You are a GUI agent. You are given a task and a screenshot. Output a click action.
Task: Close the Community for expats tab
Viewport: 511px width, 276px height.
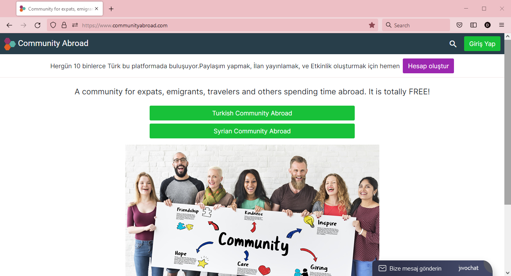coord(96,9)
